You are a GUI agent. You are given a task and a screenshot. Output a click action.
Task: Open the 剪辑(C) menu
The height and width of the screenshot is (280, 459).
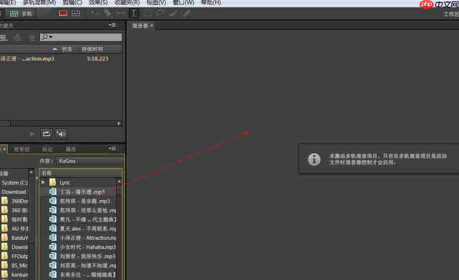coord(72,2)
